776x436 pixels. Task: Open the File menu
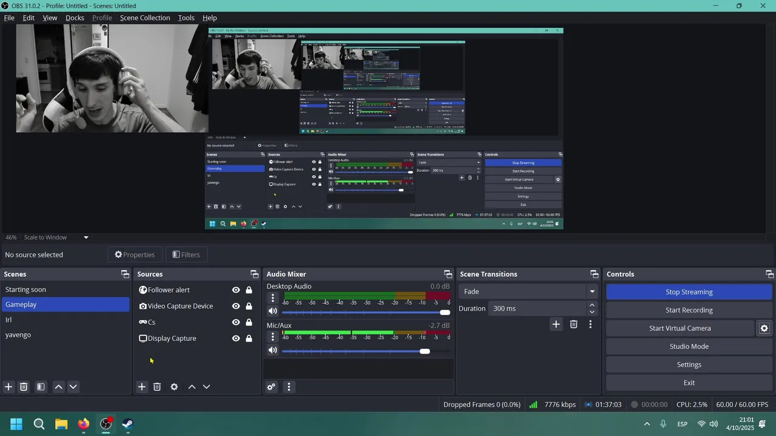(9, 18)
